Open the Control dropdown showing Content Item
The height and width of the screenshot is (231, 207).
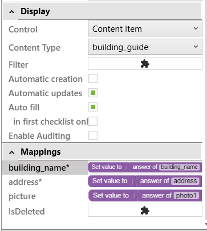click(145, 28)
